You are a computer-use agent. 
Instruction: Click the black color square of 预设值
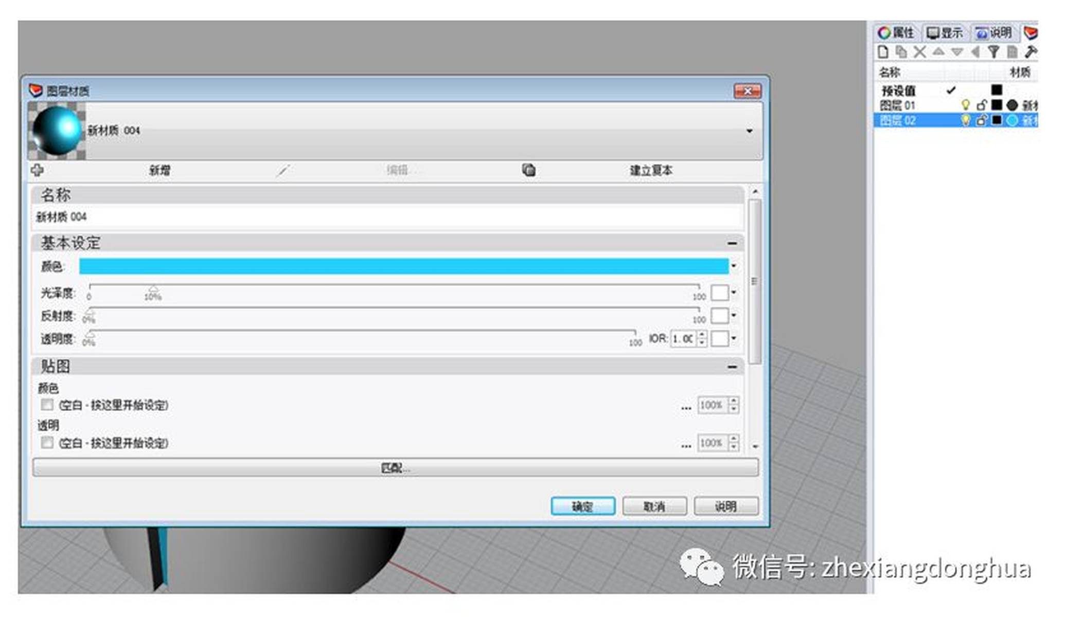tap(997, 90)
